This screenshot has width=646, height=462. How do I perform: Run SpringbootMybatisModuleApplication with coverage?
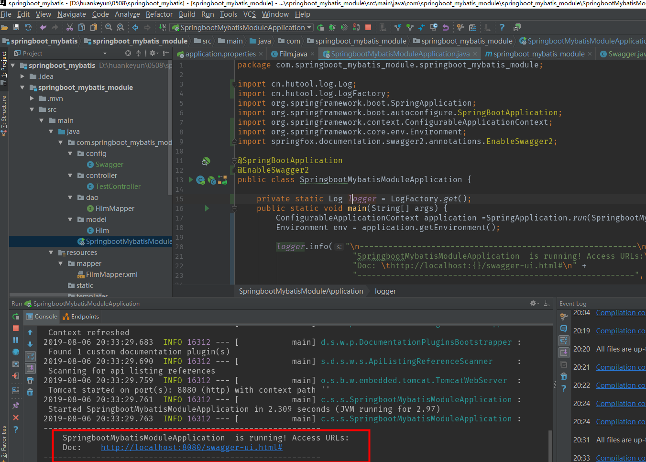pos(343,27)
